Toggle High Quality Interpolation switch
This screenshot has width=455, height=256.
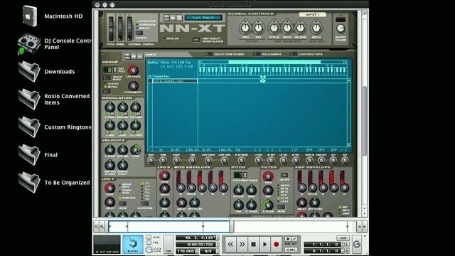pyautogui.click(x=196, y=40)
